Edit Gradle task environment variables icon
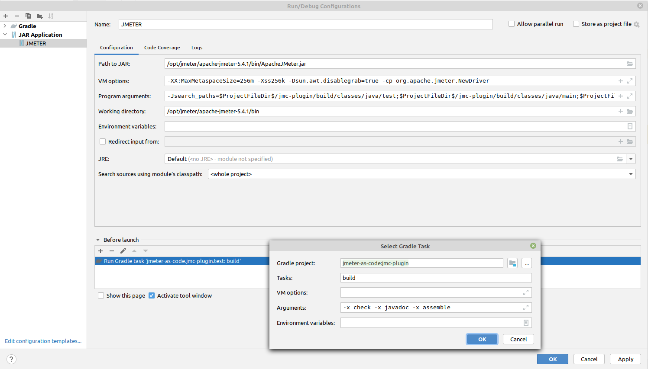Image resolution: width=648 pixels, height=369 pixels. pyautogui.click(x=526, y=323)
